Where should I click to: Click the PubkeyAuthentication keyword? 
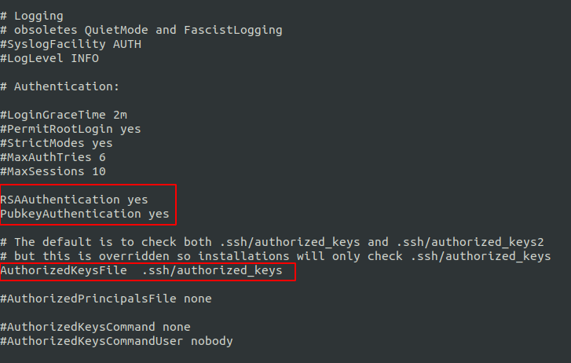tap(71, 214)
